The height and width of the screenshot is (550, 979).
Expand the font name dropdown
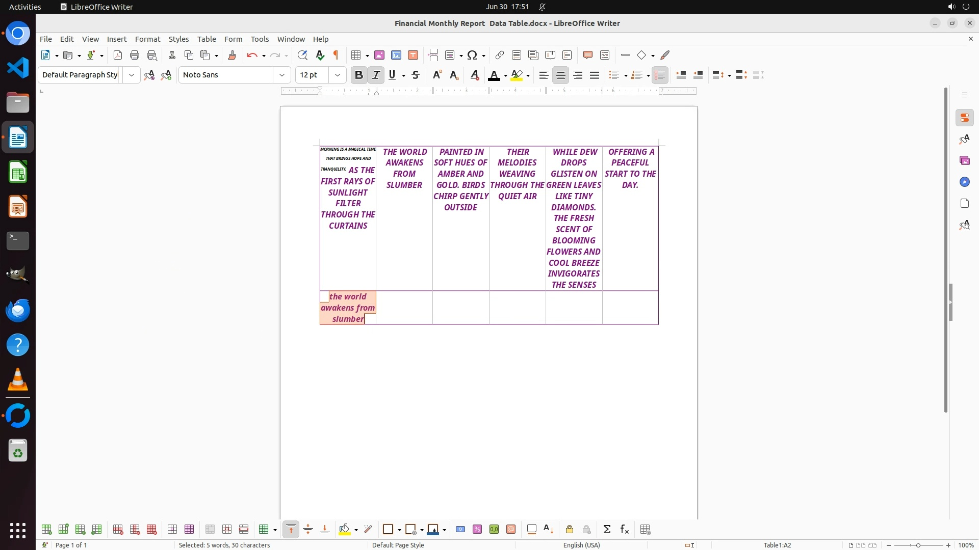click(282, 75)
